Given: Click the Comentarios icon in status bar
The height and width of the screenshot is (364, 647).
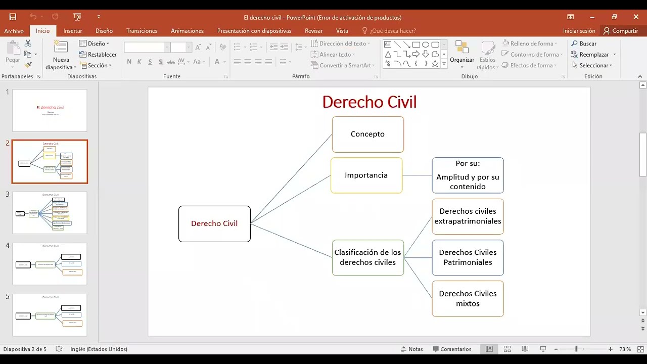Looking at the screenshot, I should [436, 349].
